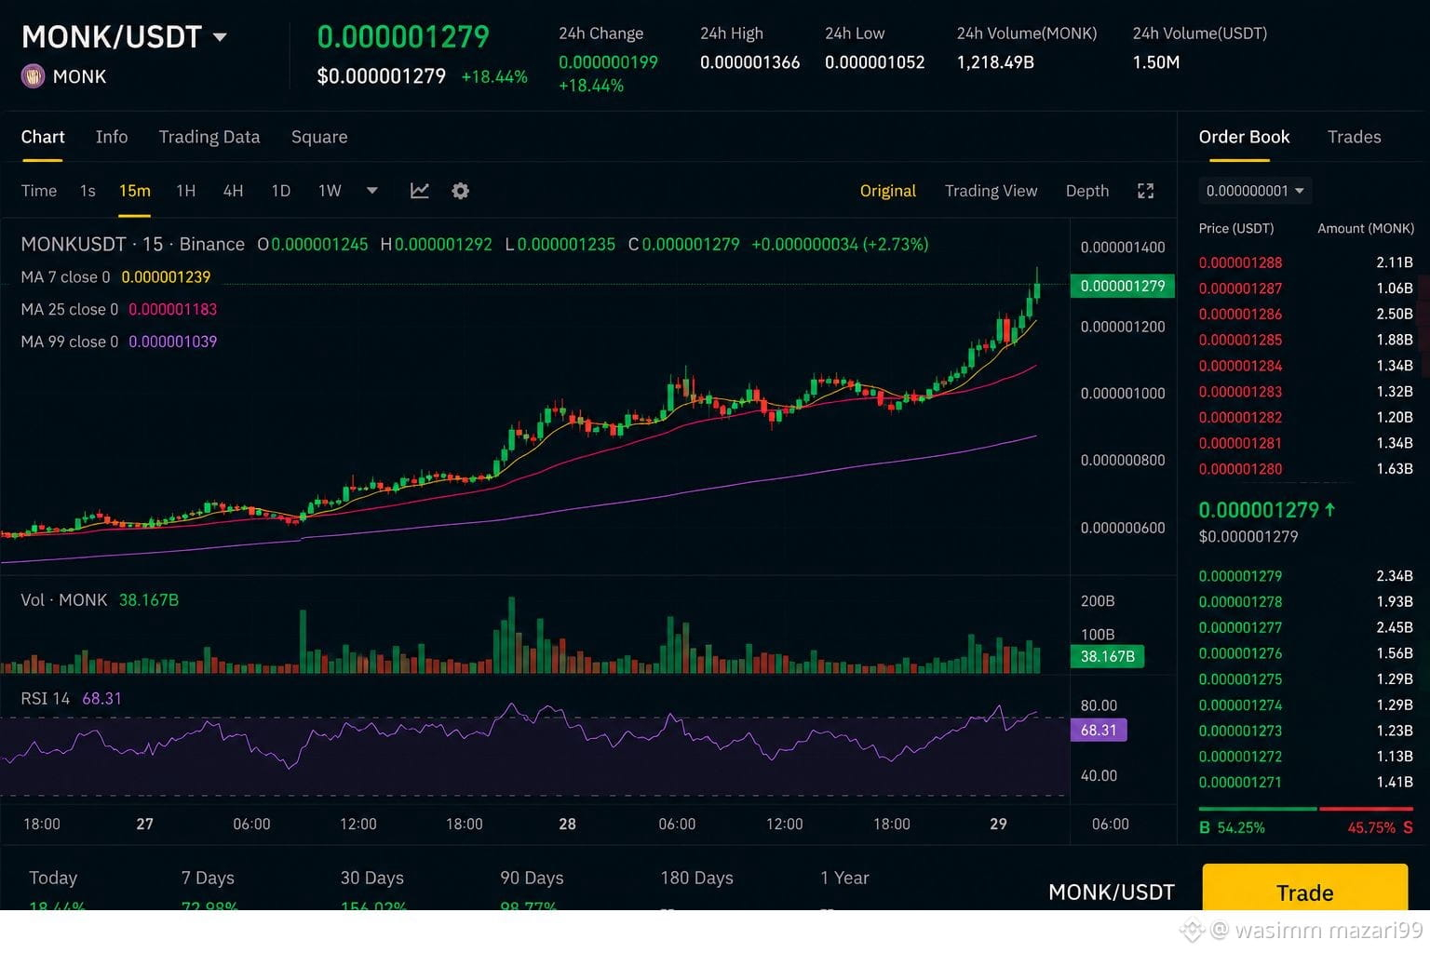The image size is (1430, 953).
Task: Select ask price 0.000001286 in order book
Action: 1240,315
